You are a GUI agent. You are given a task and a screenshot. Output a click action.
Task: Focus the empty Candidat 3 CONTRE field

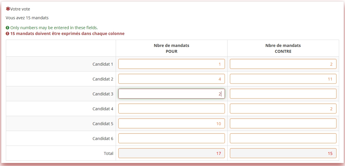(283, 94)
